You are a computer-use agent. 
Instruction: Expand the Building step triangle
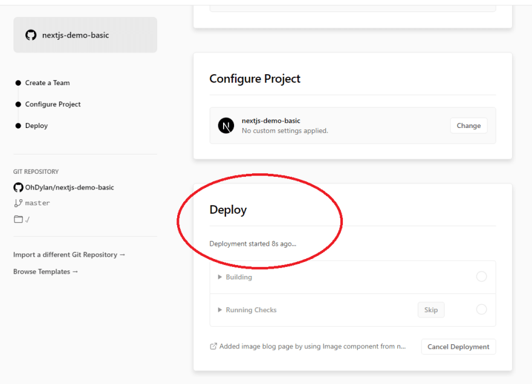(219, 277)
